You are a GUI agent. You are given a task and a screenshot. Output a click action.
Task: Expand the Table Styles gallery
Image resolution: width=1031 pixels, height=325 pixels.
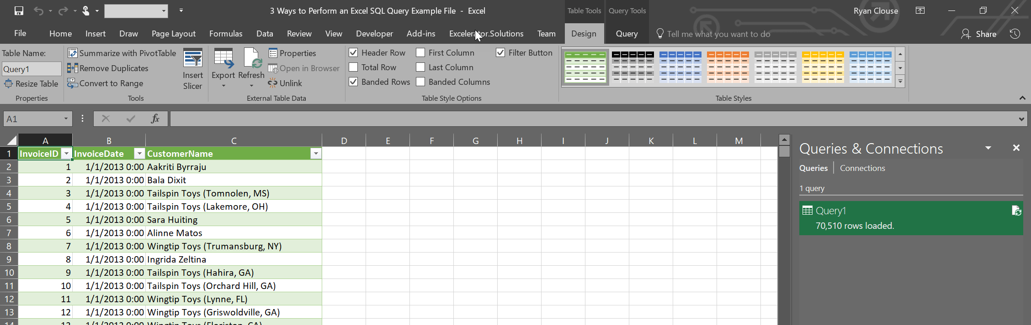tap(900, 82)
